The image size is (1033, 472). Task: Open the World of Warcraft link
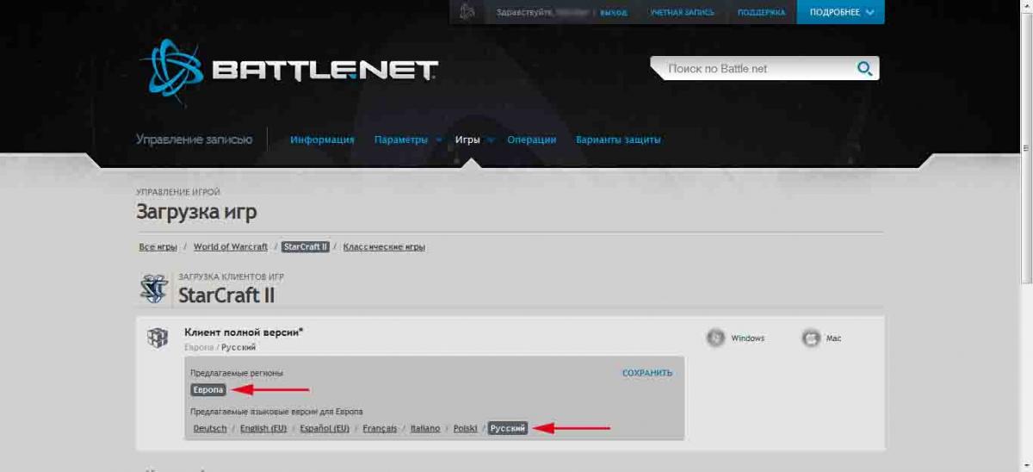click(x=231, y=247)
